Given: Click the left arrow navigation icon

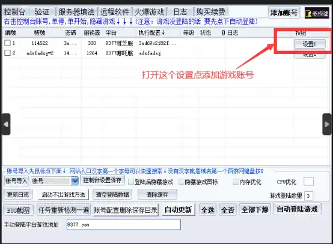Looking at the screenshot, I should pos(6,124).
